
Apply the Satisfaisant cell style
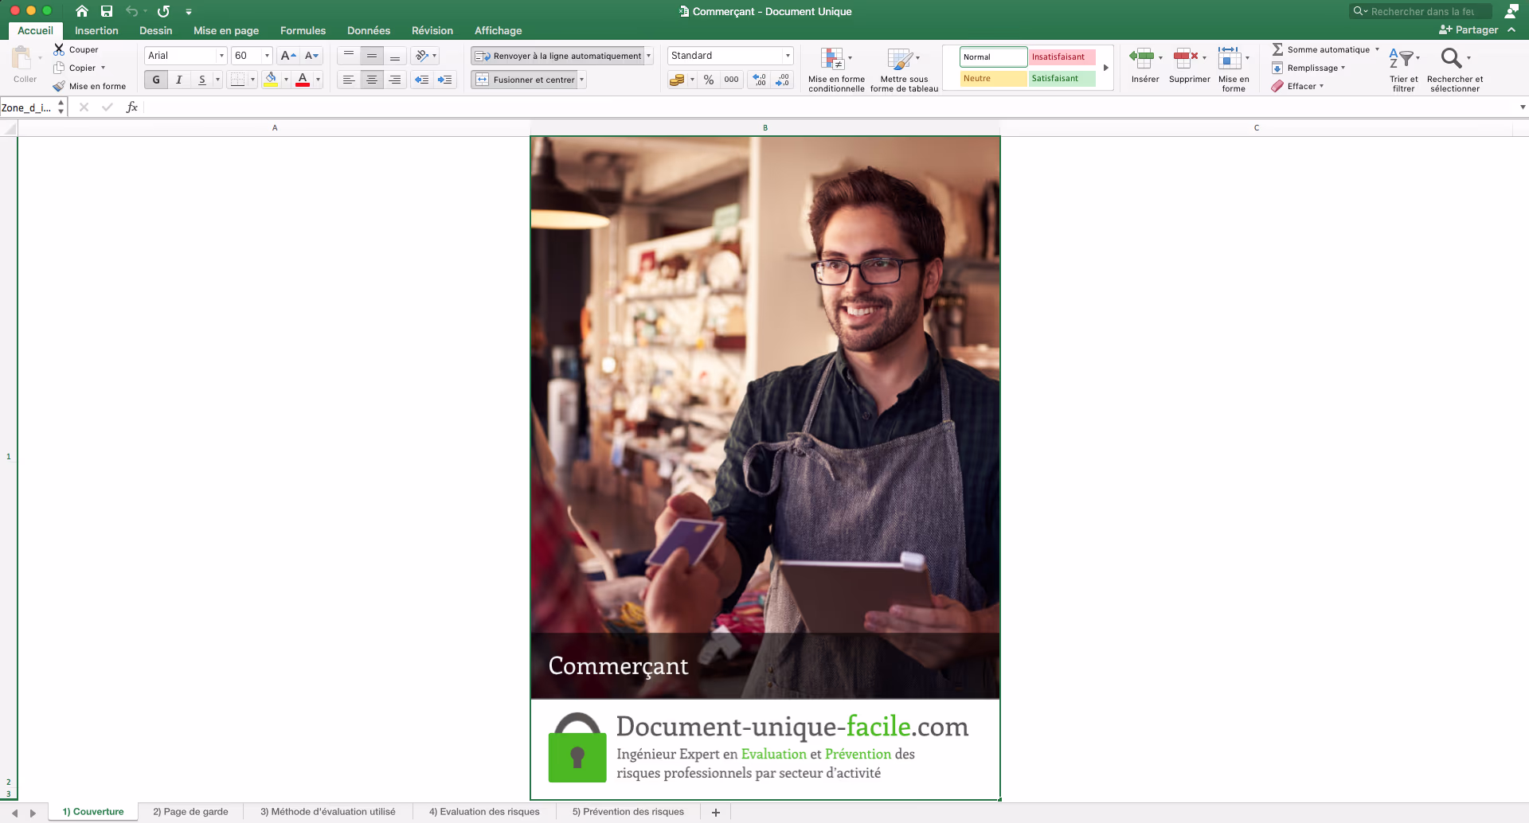(x=1062, y=78)
